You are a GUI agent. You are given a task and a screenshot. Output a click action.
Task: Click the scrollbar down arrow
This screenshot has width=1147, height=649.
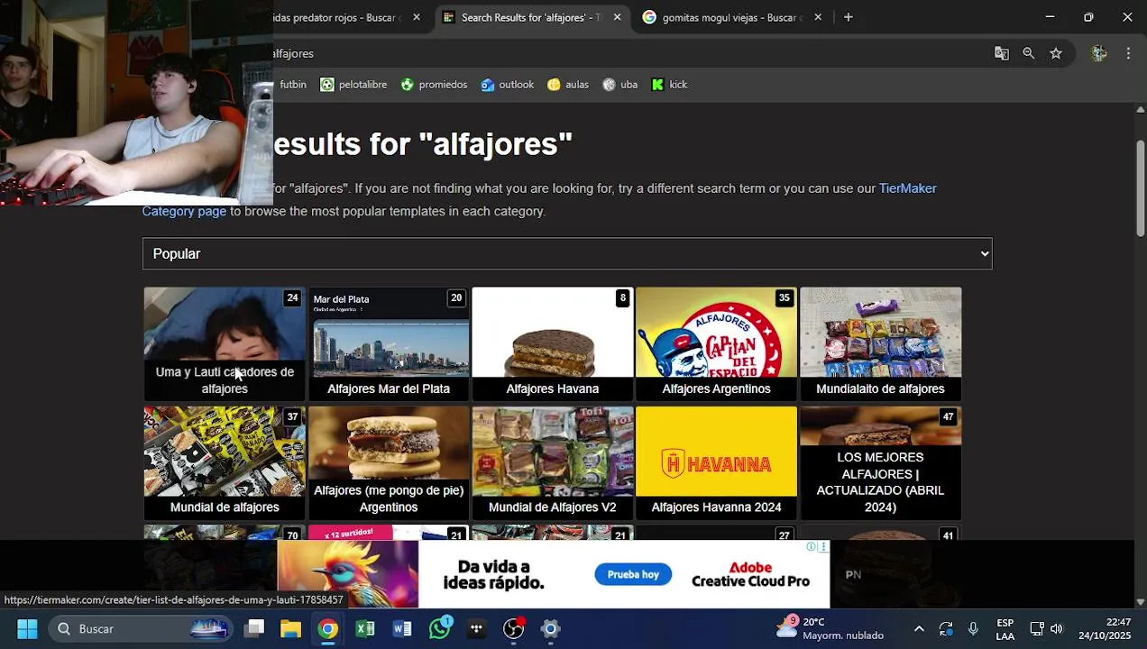click(x=1140, y=601)
